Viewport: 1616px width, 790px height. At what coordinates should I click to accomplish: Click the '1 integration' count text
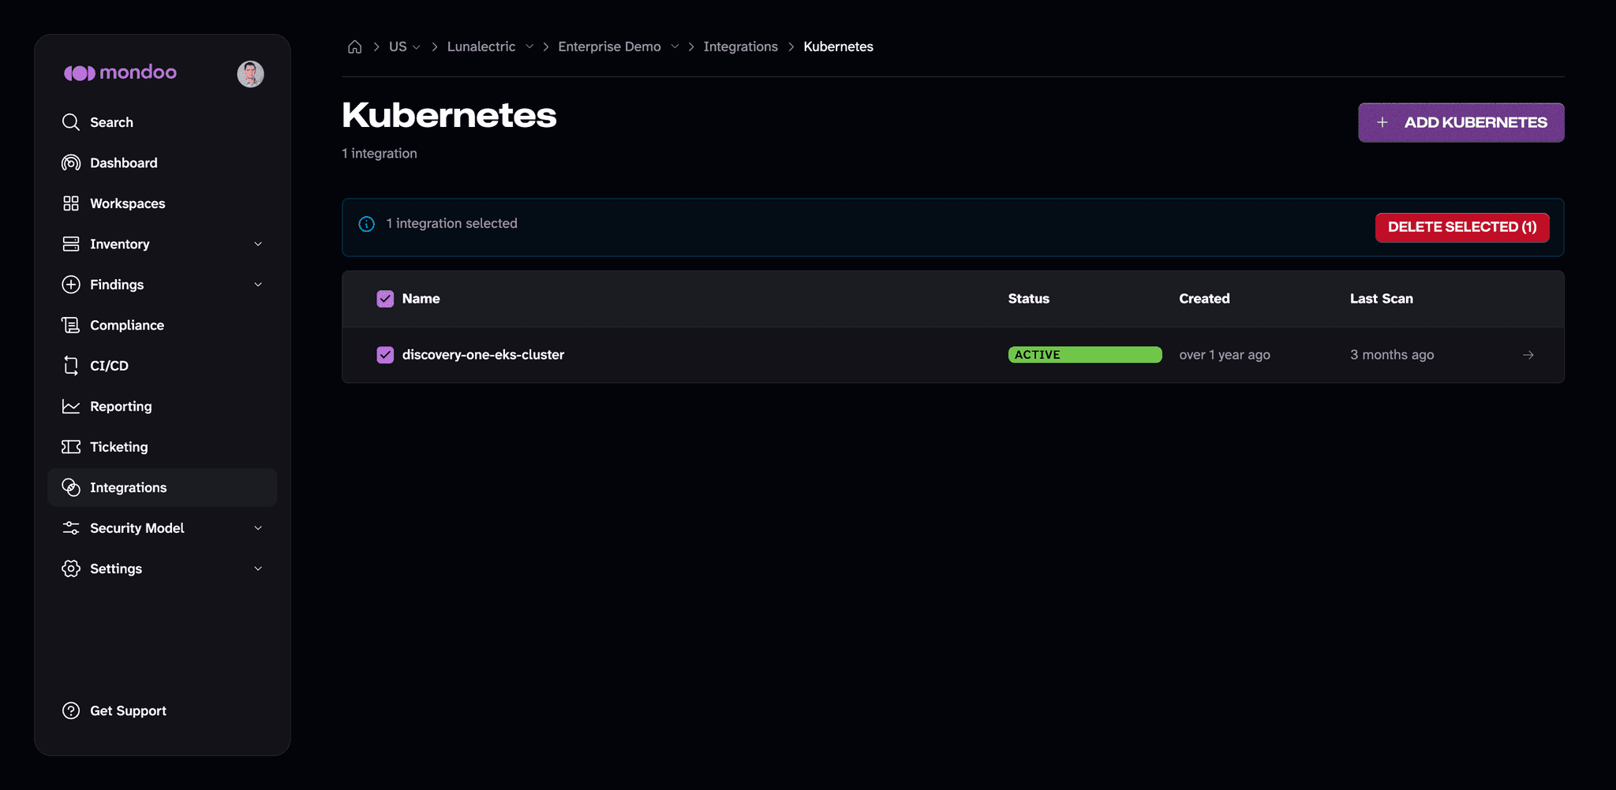(380, 154)
